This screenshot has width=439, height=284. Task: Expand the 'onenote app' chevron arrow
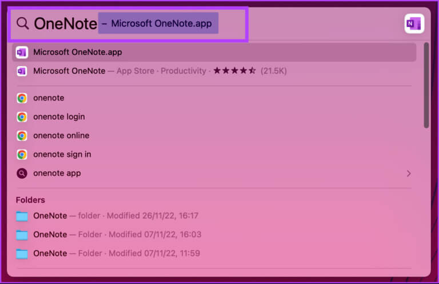(409, 173)
